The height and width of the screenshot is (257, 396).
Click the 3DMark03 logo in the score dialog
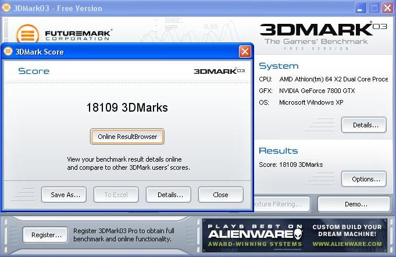pos(219,71)
